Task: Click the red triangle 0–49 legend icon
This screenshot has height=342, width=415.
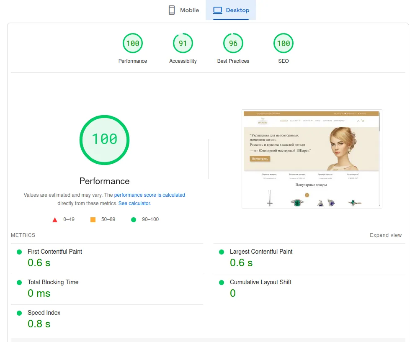Action: [x=55, y=220]
